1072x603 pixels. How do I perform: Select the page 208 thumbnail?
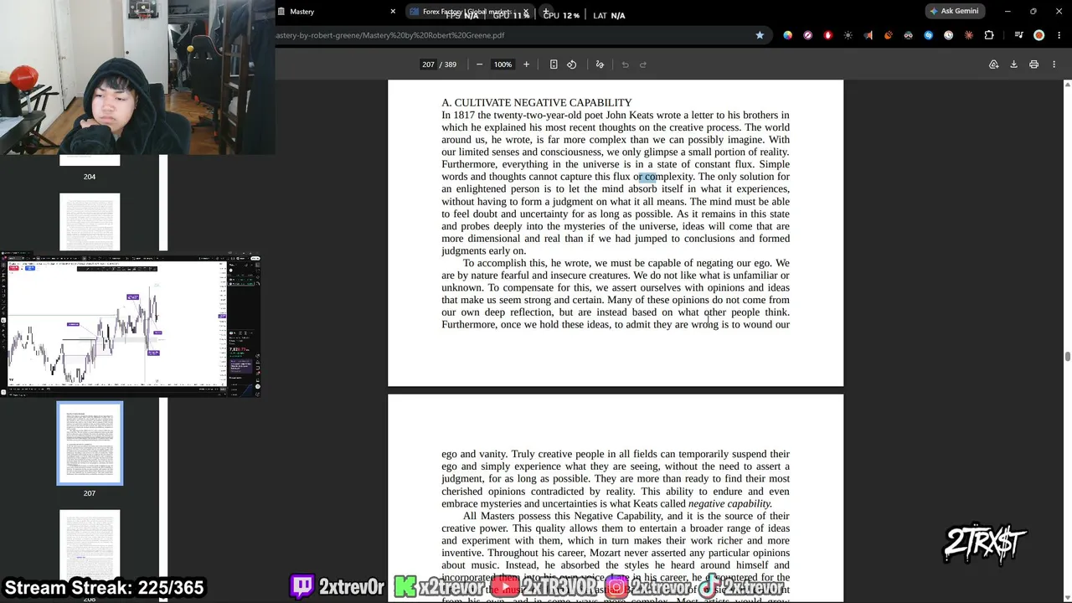point(90,549)
